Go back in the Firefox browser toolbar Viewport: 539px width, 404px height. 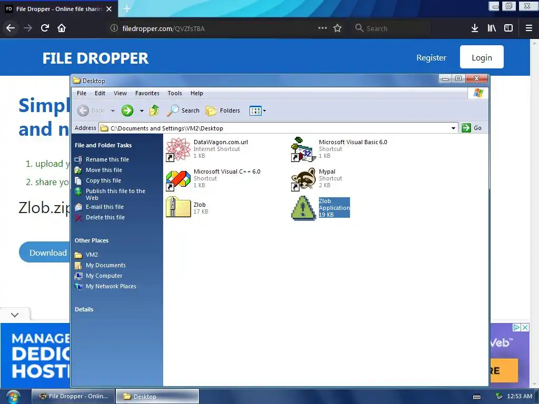click(11, 28)
